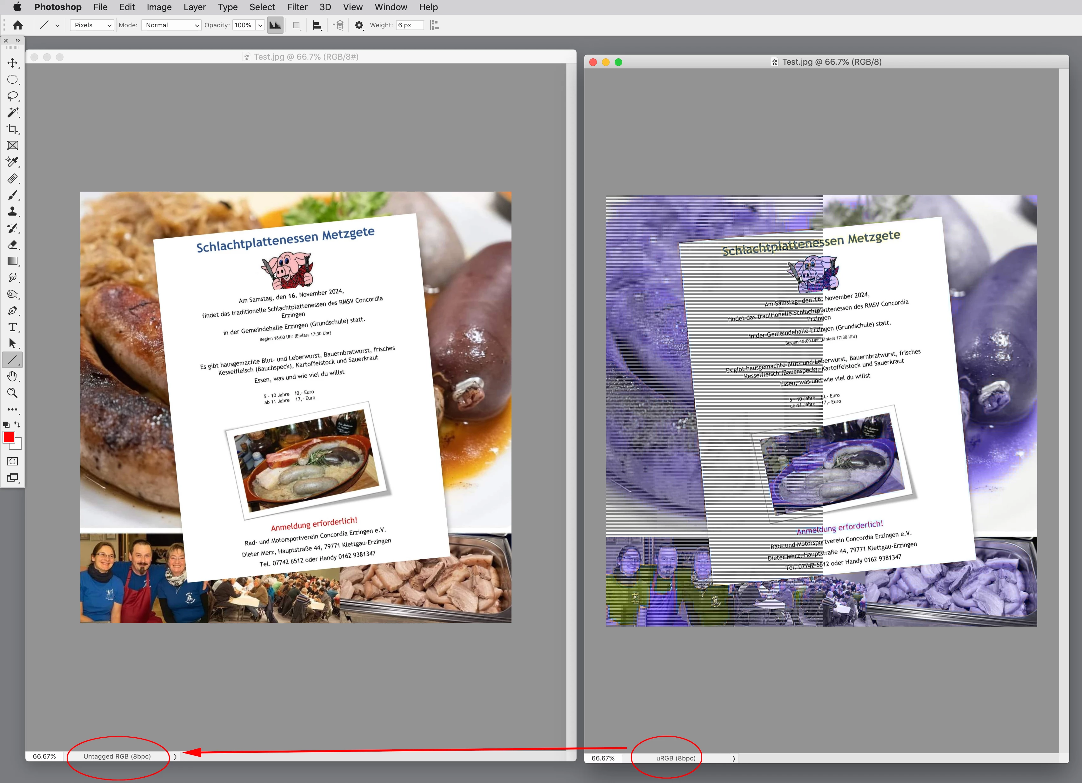Select the Clone Stamp tool

[12, 211]
